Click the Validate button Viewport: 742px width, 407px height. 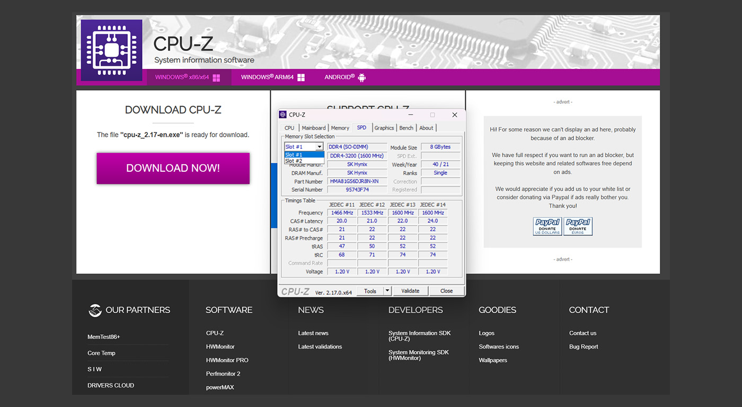410,291
